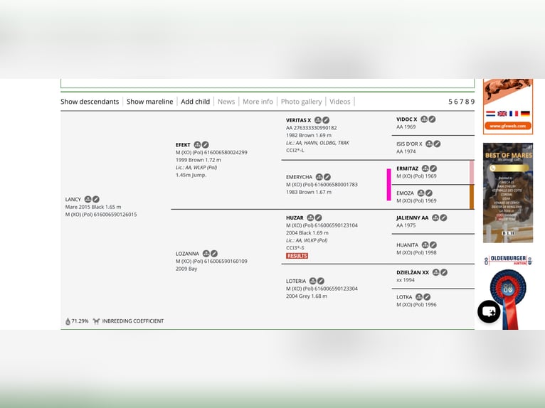Screen dimensions: 545x408
Task: Click the pedigree icon next to EFEKT
Action: click(197, 145)
